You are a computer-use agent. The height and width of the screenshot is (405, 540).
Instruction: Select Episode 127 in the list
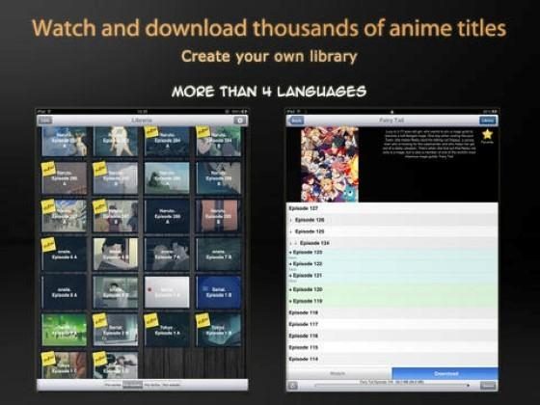click(391, 208)
